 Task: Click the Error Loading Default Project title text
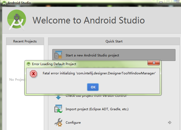pos(54,64)
